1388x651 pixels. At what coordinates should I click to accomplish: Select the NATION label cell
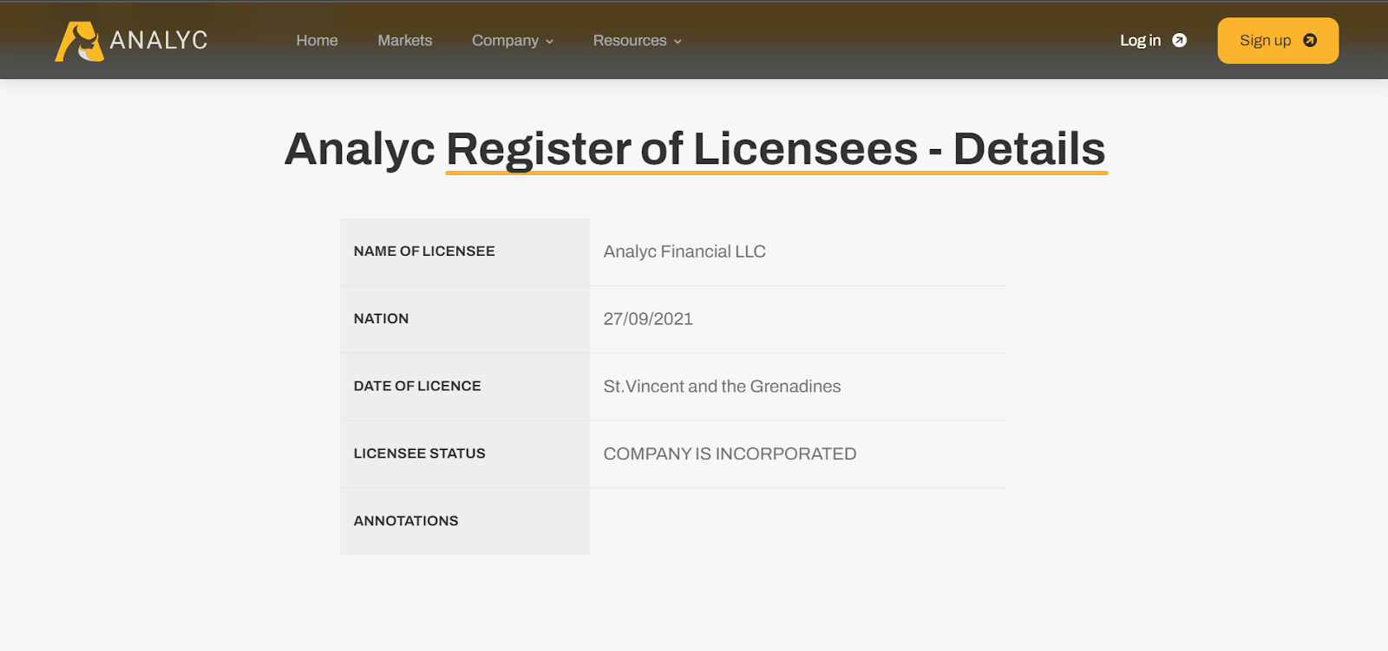click(465, 319)
